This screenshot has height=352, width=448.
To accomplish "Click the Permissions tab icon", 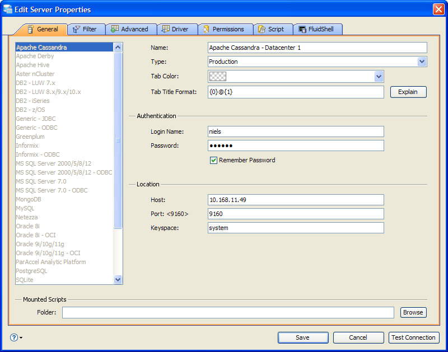I will point(206,29).
